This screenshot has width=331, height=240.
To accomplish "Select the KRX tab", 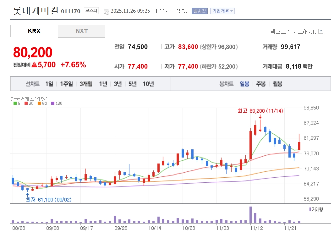I will [34, 31].
